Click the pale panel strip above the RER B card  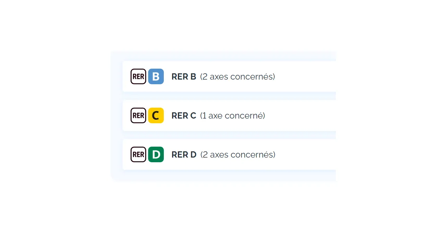pos(229,56)
